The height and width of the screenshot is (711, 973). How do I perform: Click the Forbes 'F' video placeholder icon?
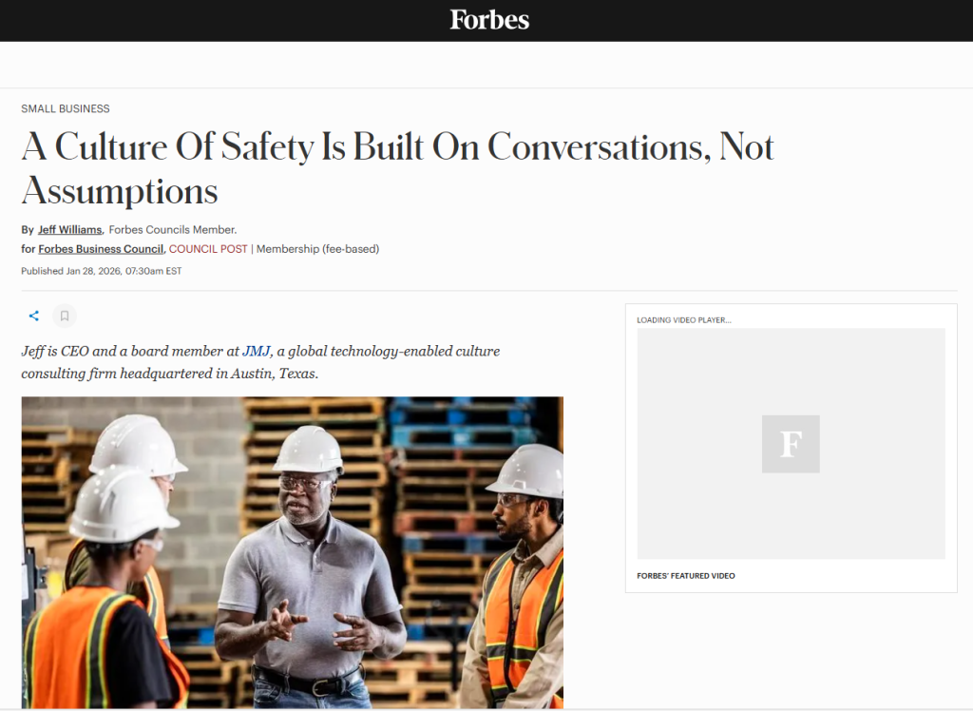pyautogui.click(x=791, y=444)
